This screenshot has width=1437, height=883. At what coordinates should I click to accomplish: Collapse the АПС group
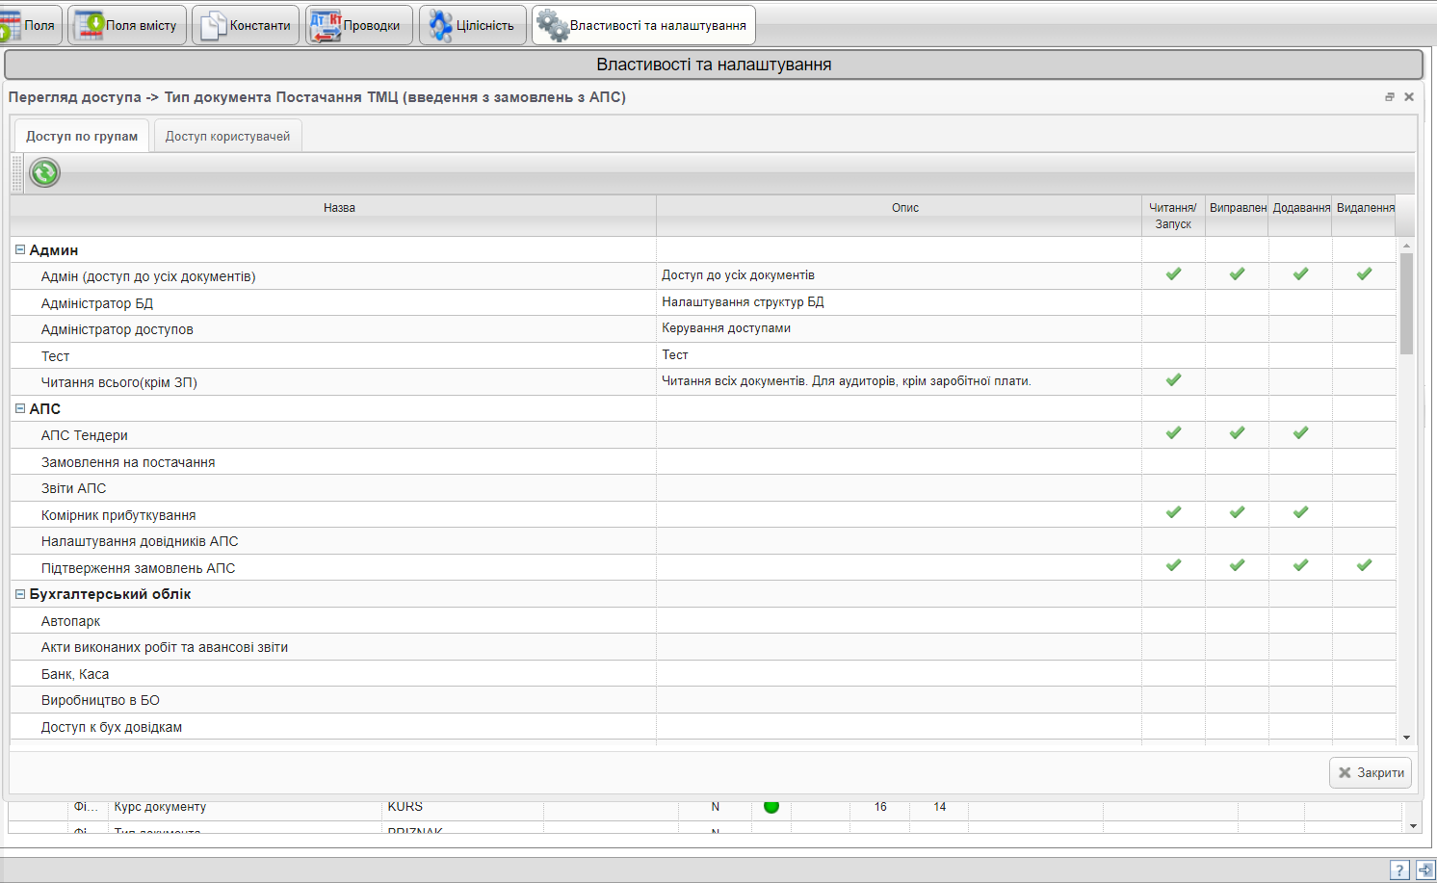[x=20, y=408]
